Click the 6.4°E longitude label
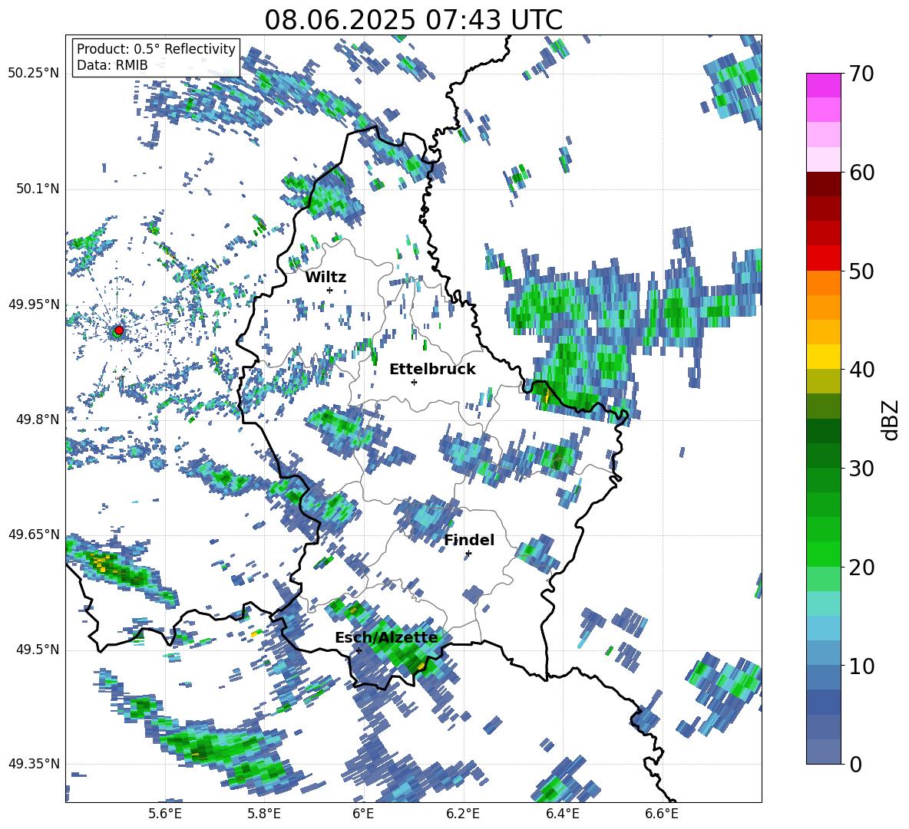Viewport: 909px width, 829px height. point(563,814)
